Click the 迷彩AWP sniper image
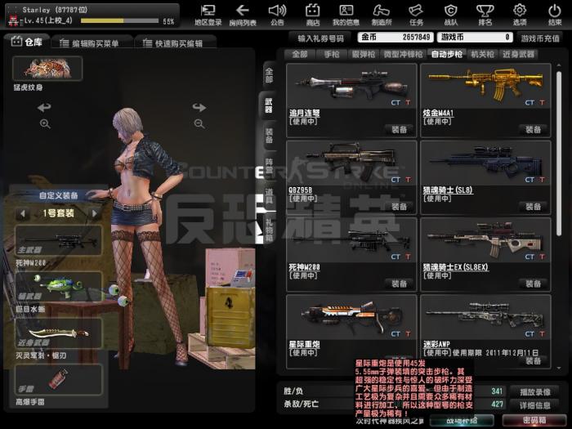 pos(485,317)
